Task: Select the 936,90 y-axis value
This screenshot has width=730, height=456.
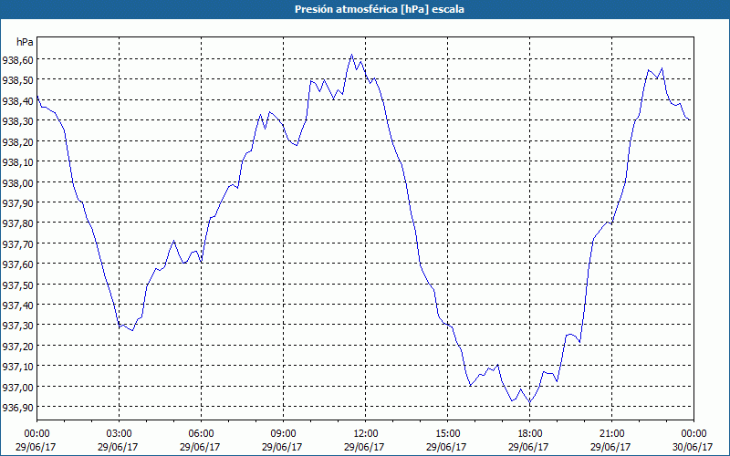Action: point(17,407)
